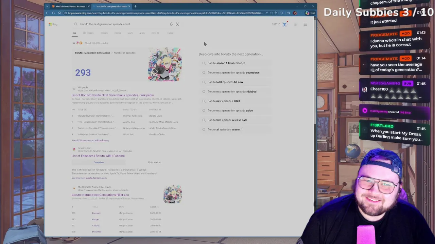Switch to Watch Frieren: Beyond Journey's tab
Viewport: 435px width, 244px height.
pos(71,6)
